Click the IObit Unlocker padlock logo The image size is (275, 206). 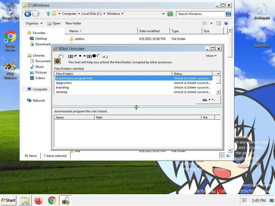click(x=59, y=59)
